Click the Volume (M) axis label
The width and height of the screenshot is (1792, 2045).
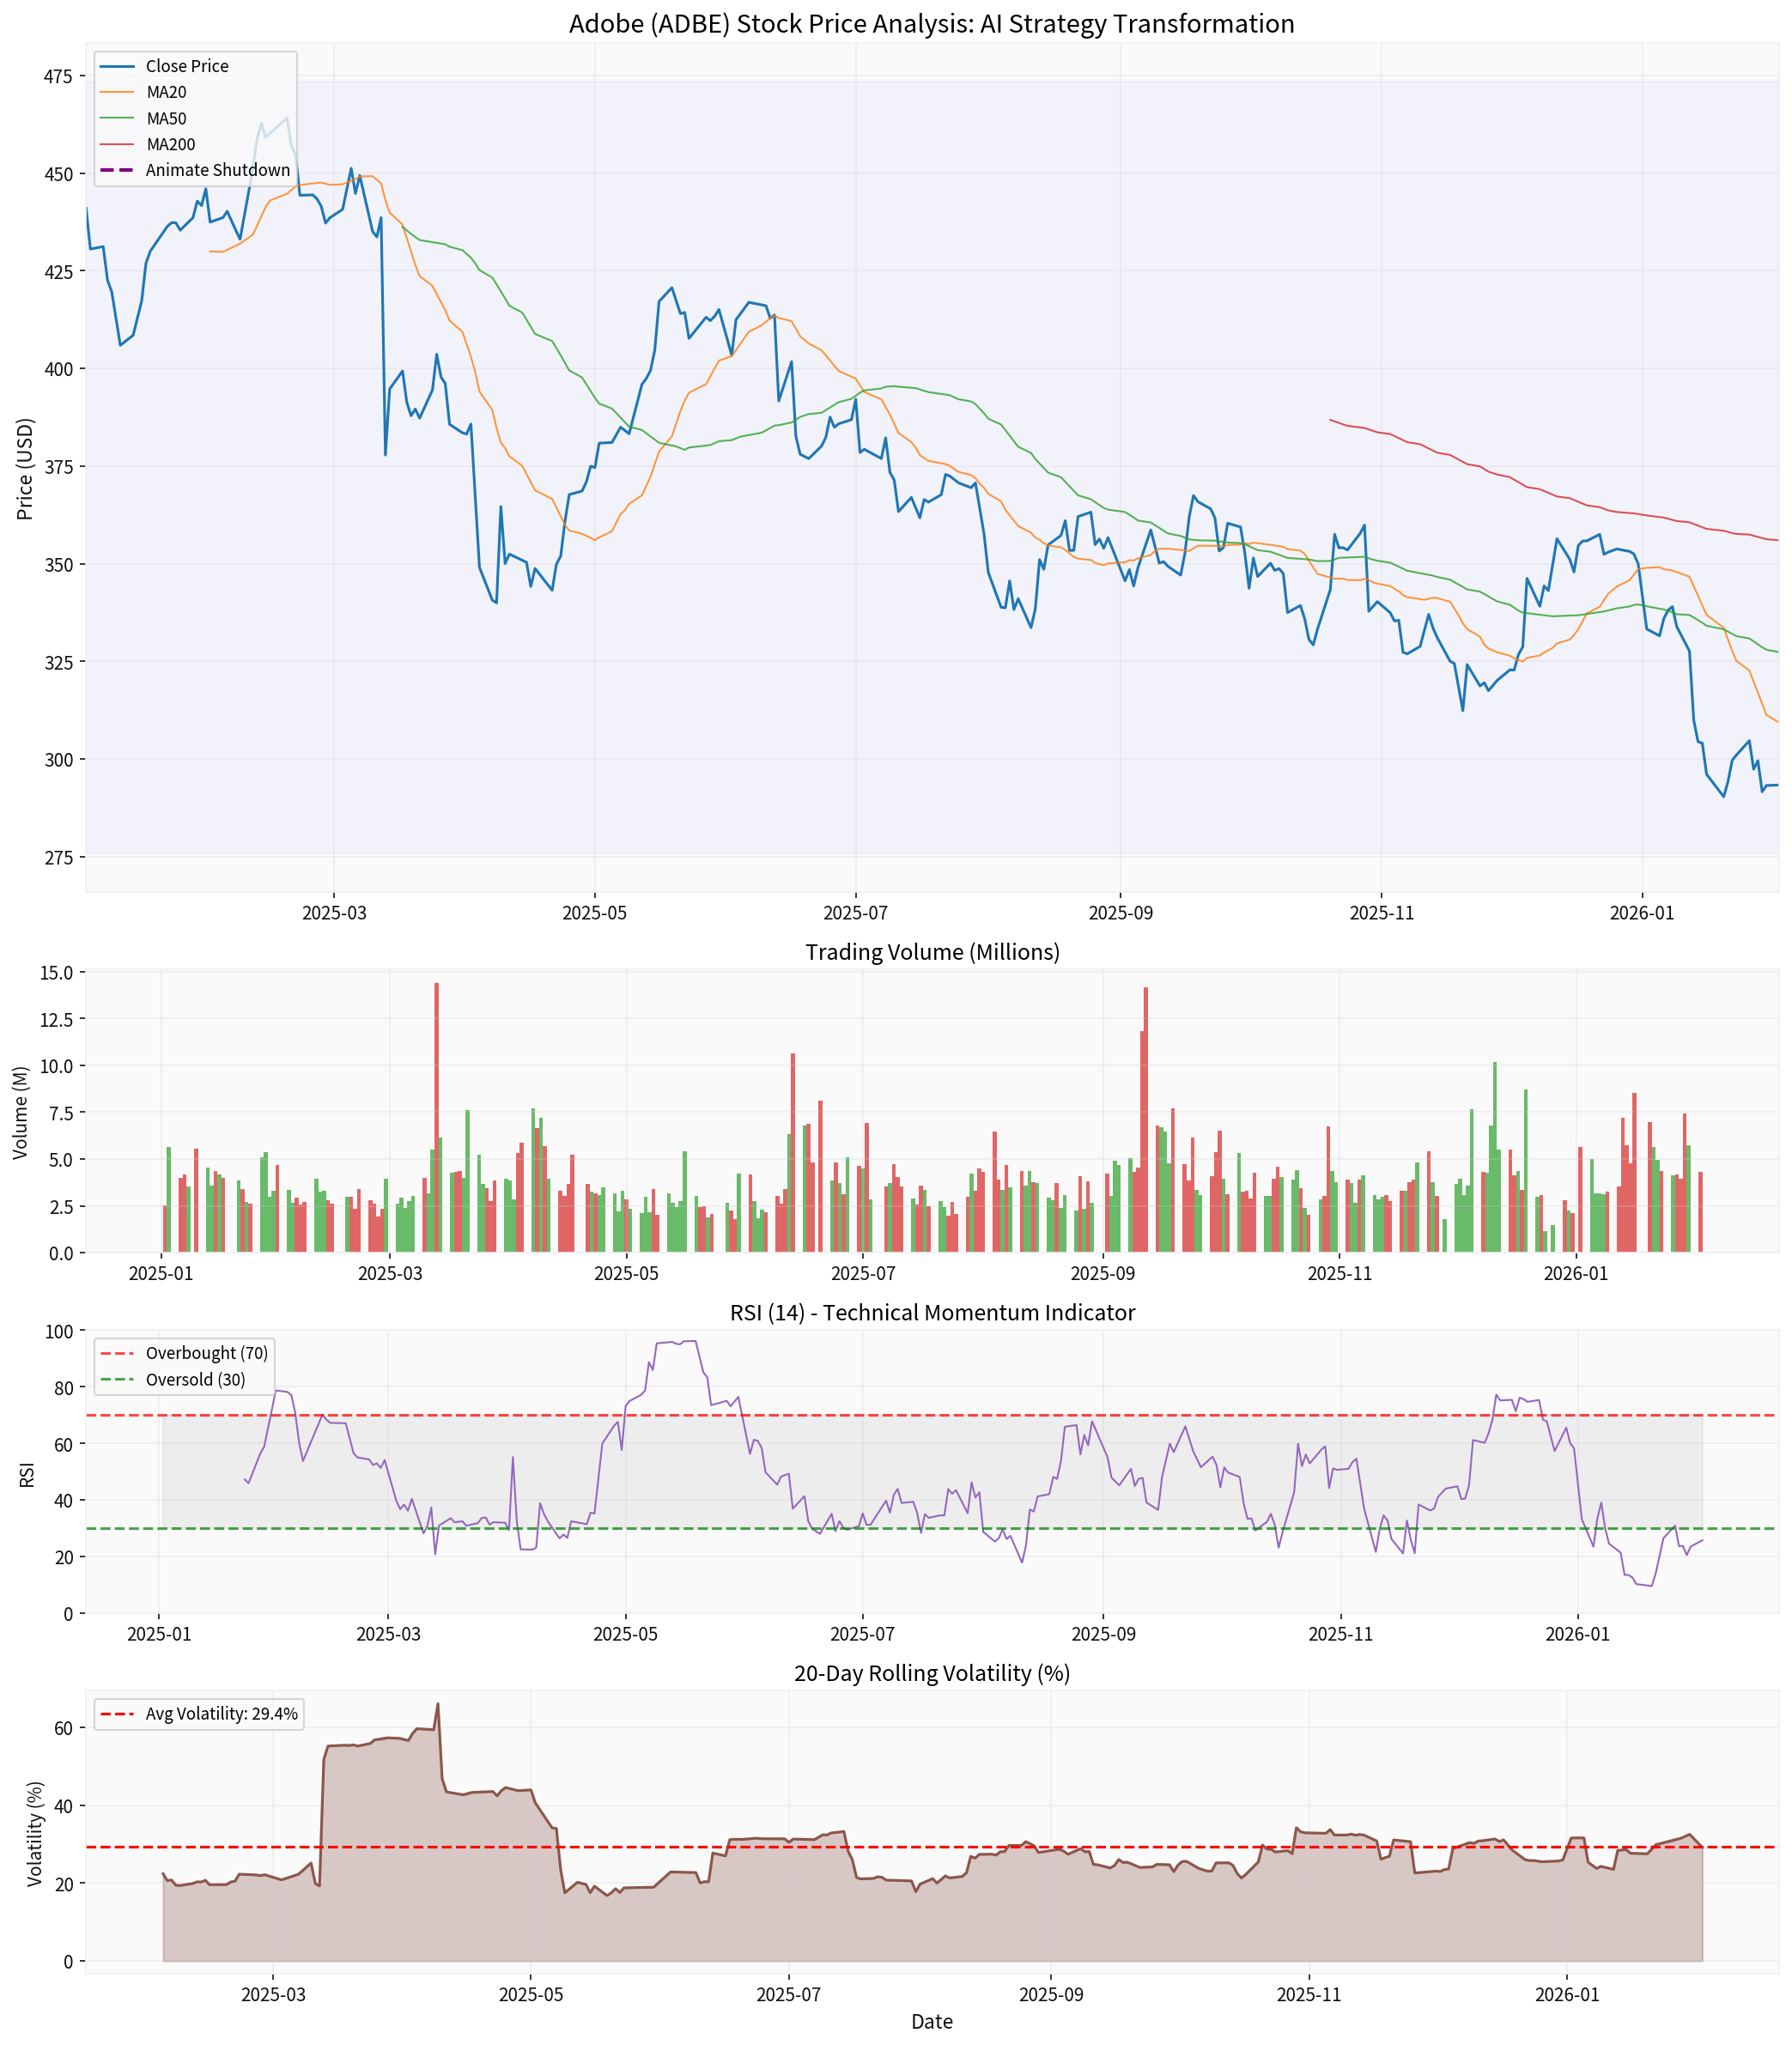pyautogui.click(x=21, y=1112)
